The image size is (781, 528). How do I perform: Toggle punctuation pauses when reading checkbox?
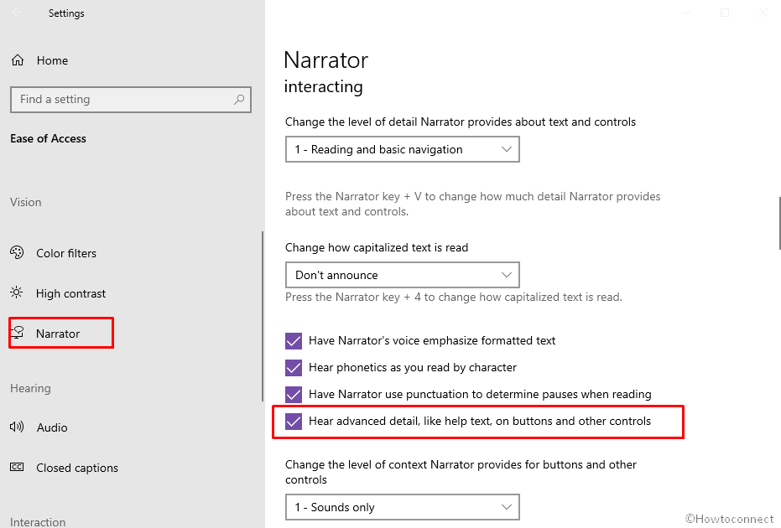[294, 395]
